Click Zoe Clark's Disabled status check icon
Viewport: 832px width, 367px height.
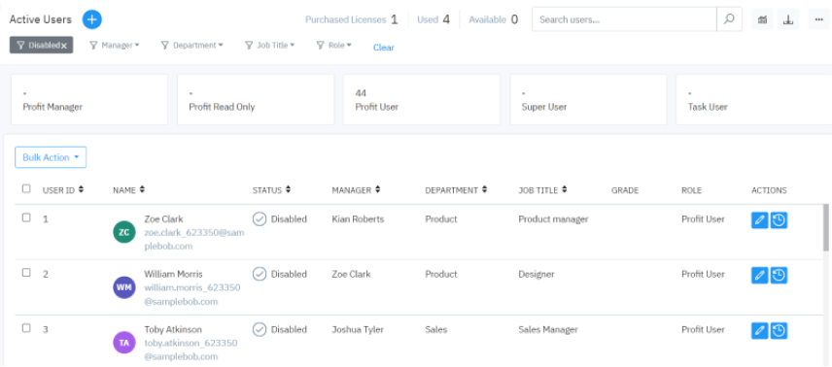(260, 219)
